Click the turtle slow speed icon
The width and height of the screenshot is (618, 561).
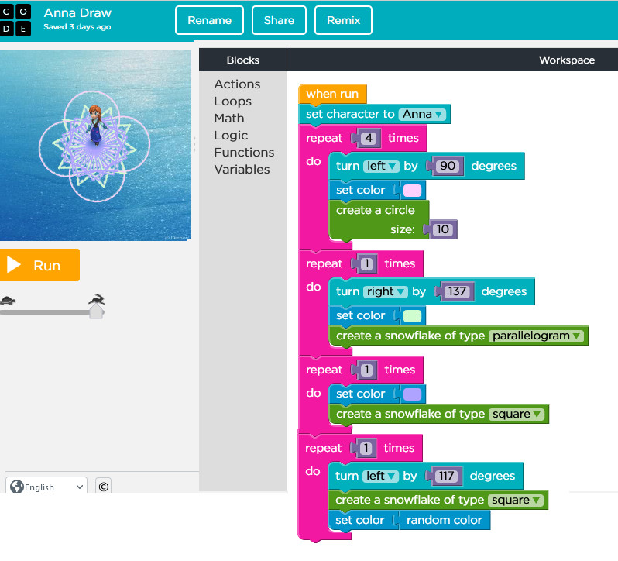(x=8, y=301)
